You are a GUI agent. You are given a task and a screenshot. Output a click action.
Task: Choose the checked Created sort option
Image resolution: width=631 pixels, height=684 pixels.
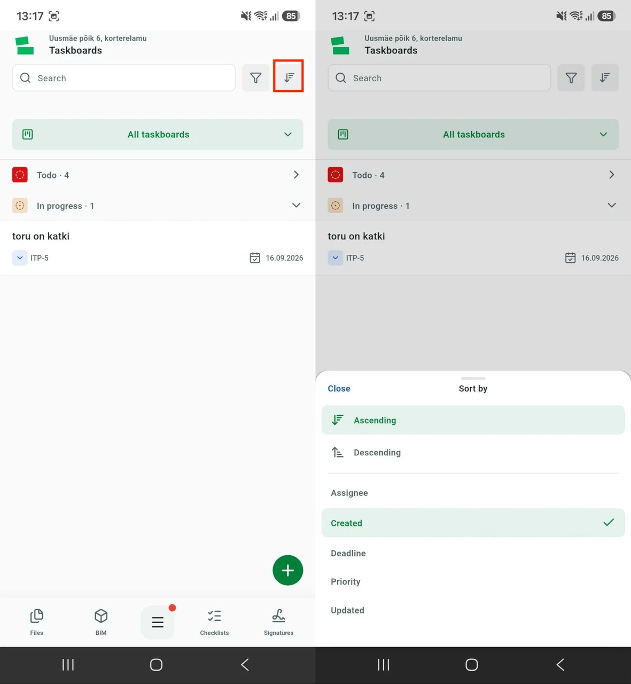tap(473, 523)
